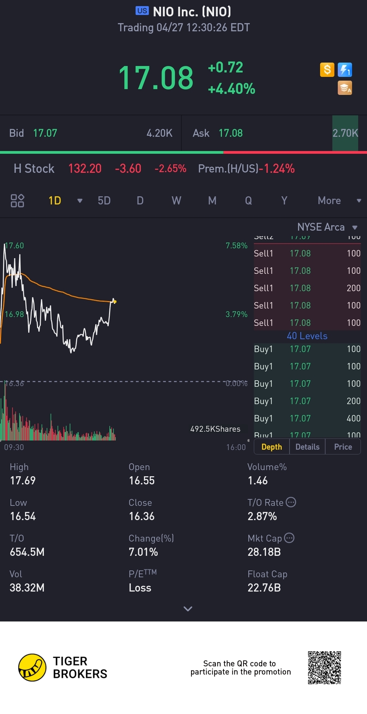Tap the orange stacked layers icon
This screenshot has height=714, width=367.
345,88
